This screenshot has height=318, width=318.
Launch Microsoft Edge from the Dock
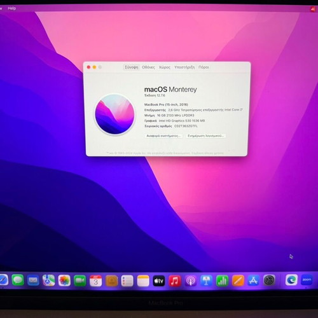(x=291, y=280)
